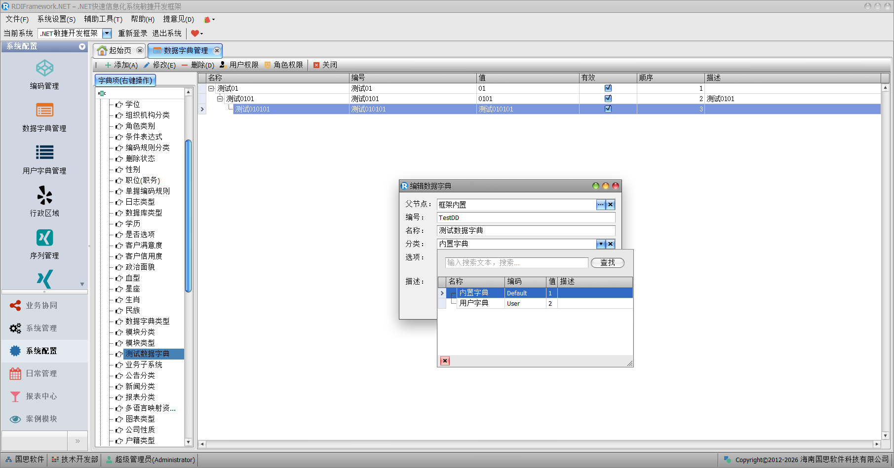Open the 当前系统 dropdown arrow
894x468 pixels.
click(x=107, y=34)
